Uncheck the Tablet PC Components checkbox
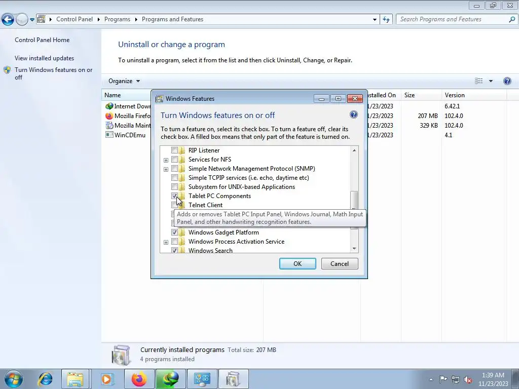 pos(174,196)
